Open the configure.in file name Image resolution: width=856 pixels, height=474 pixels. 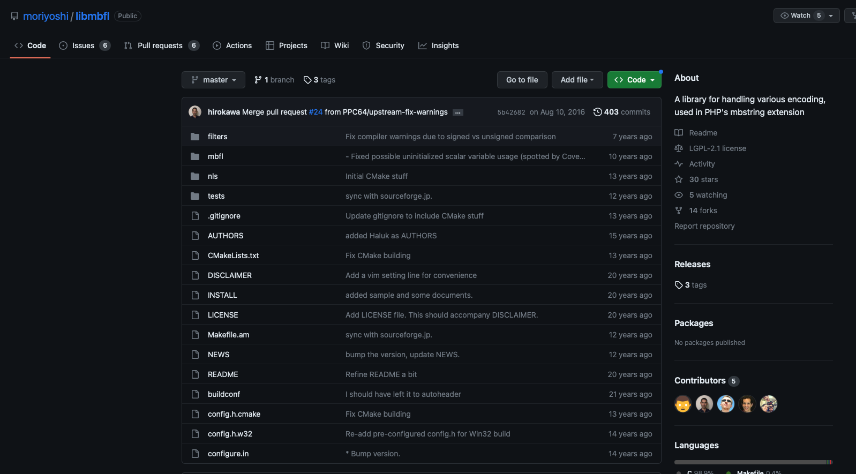228,454
